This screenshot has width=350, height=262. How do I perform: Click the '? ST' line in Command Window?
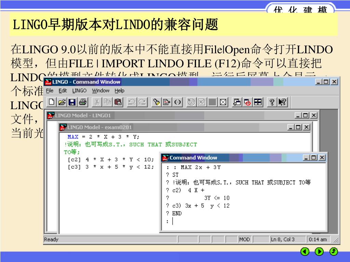pyautogui.click(x=172, y=175)
